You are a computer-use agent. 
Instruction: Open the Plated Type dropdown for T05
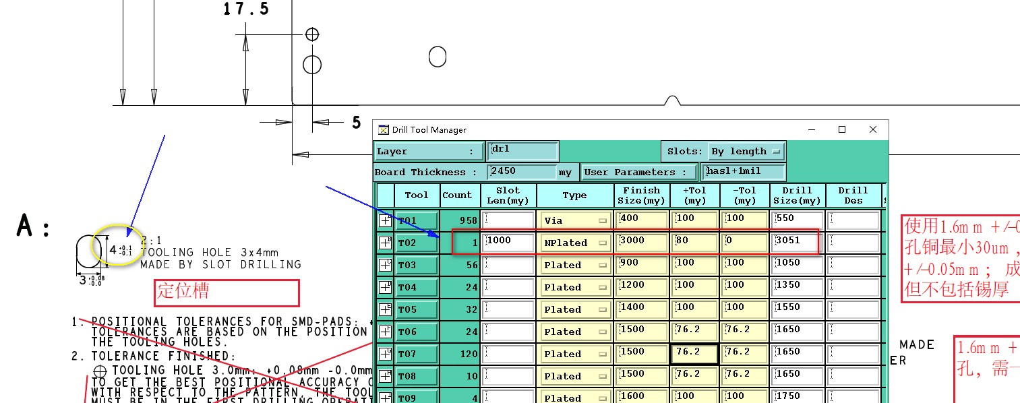[576, 309]
